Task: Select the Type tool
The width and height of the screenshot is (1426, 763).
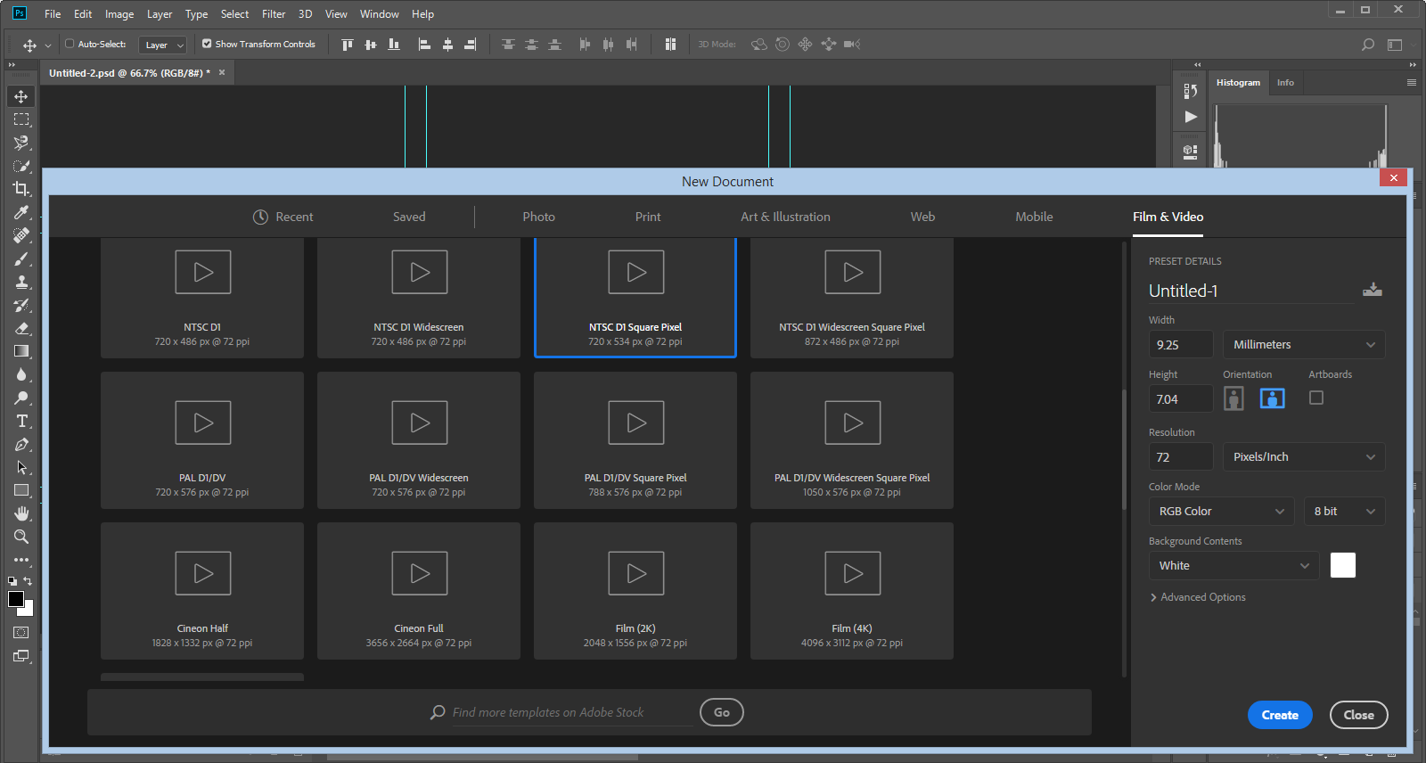Action: click(20, 421)
